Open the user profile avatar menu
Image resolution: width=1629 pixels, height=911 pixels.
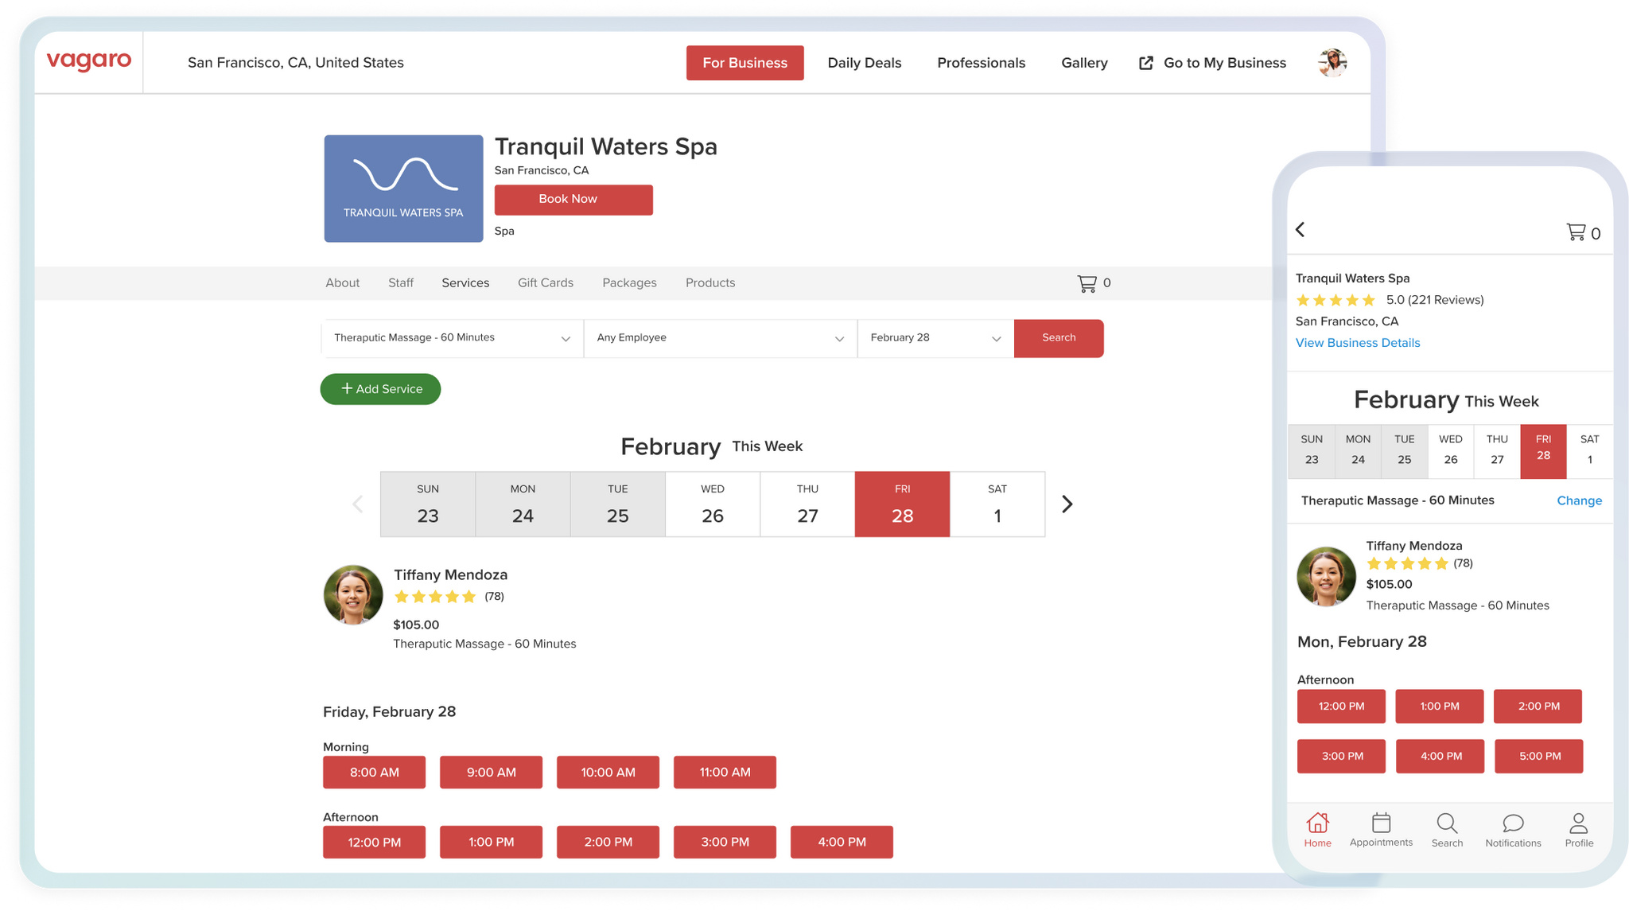[x=1332, y=62]
